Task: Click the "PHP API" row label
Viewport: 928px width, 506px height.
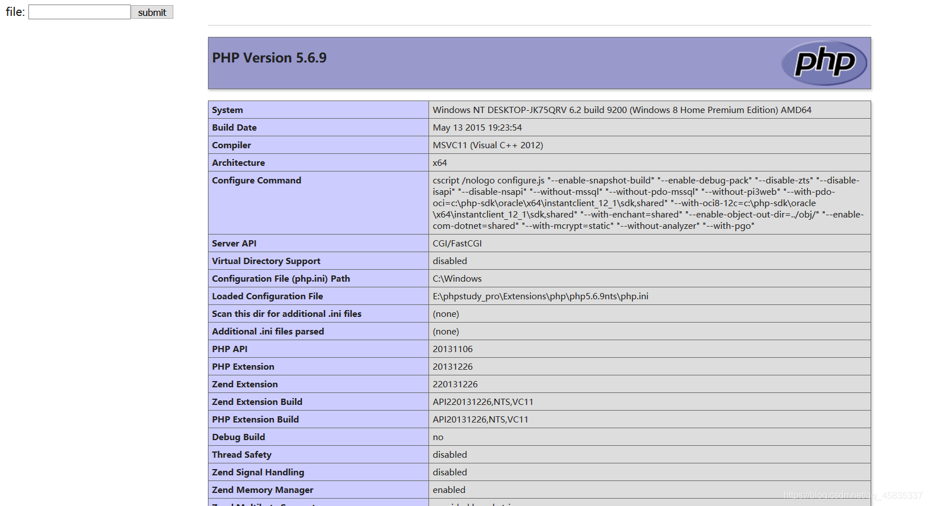Action: [x=230, y=349]
